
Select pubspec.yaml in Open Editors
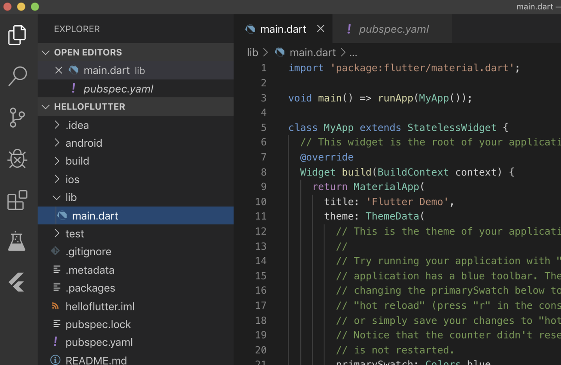coord(118,89)
